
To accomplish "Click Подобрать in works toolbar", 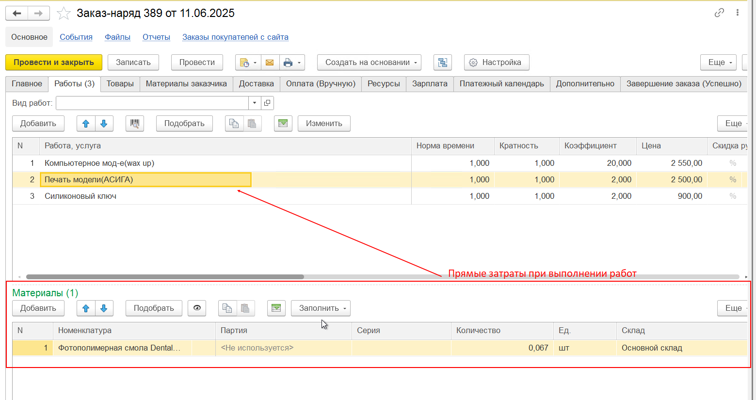I will click(x=184, y=124).
